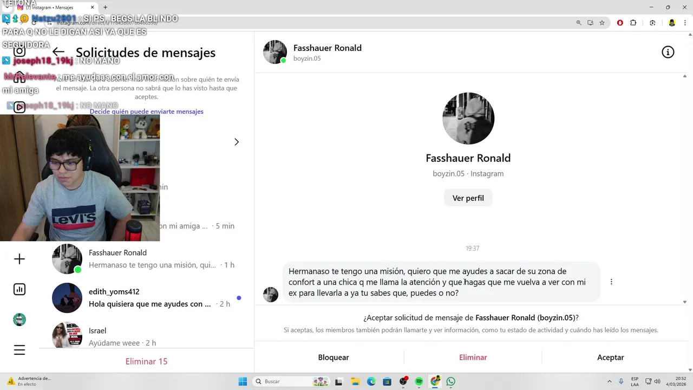693x390 pixels.
Task: Open Fasshauer Ronald message request
Action: (146, 259)
